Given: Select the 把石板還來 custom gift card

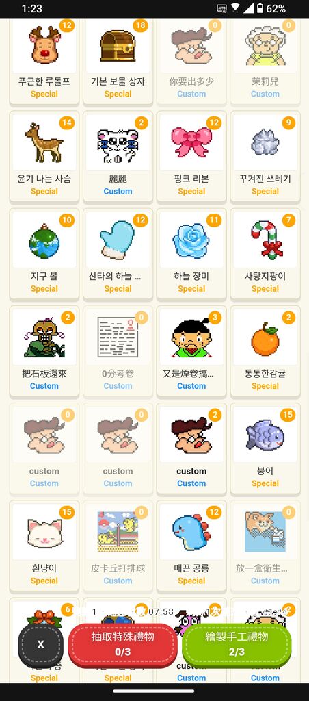Looking at the screenshot, I should coord(44,352).
